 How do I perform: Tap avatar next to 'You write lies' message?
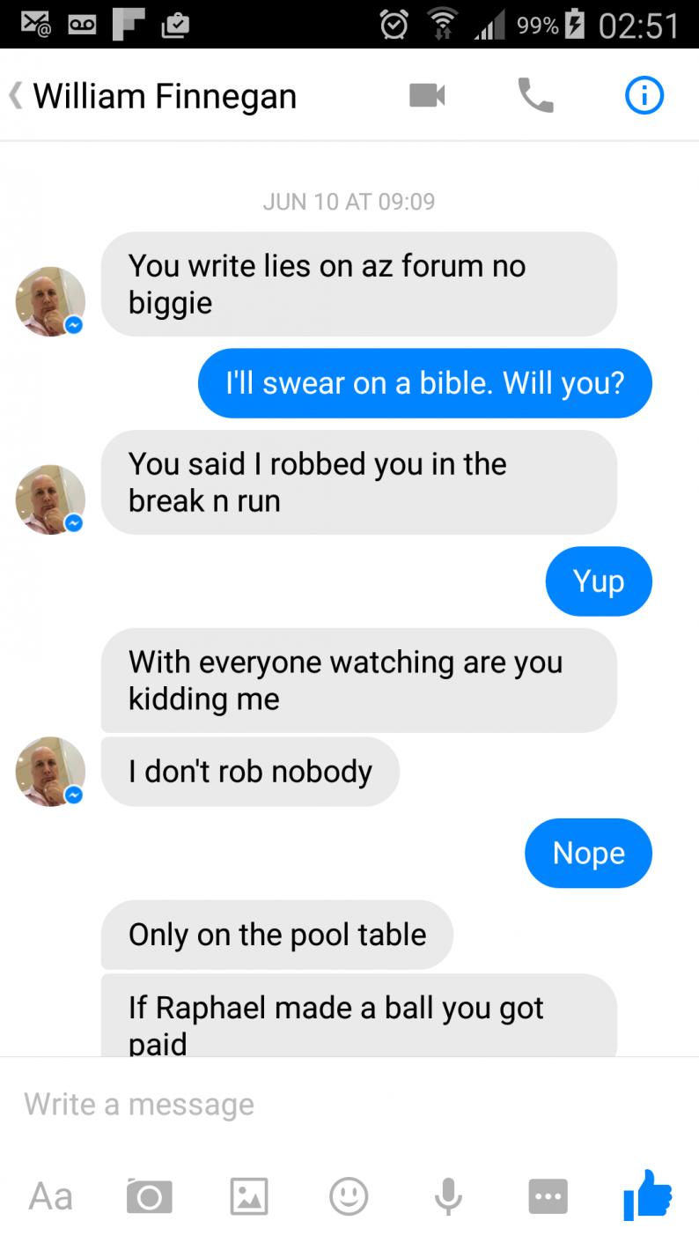coord(50,301)
